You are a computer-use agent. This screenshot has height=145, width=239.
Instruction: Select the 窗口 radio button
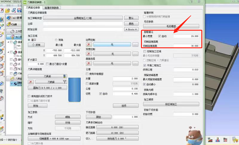click(x=29, y=40)
